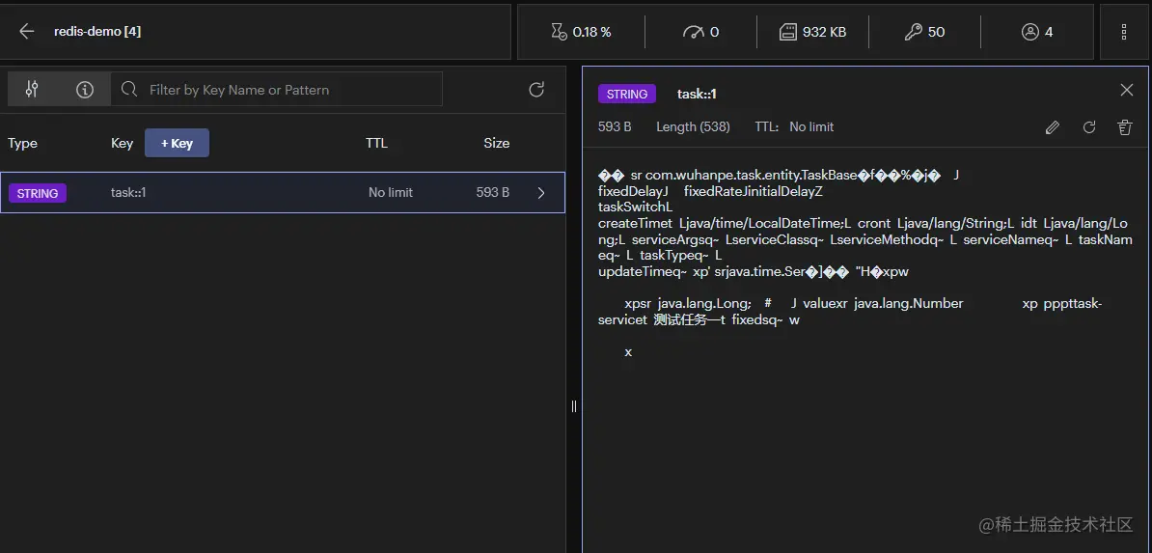Go back with the left arrow icon
The width and height of the screenshot is (1152, 553).
click(26, 32)
